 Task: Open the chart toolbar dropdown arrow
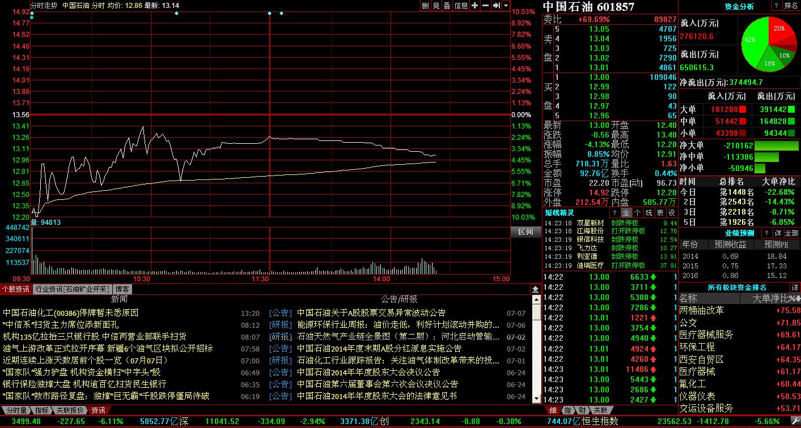pyautogui.click(x=506, y=6)
